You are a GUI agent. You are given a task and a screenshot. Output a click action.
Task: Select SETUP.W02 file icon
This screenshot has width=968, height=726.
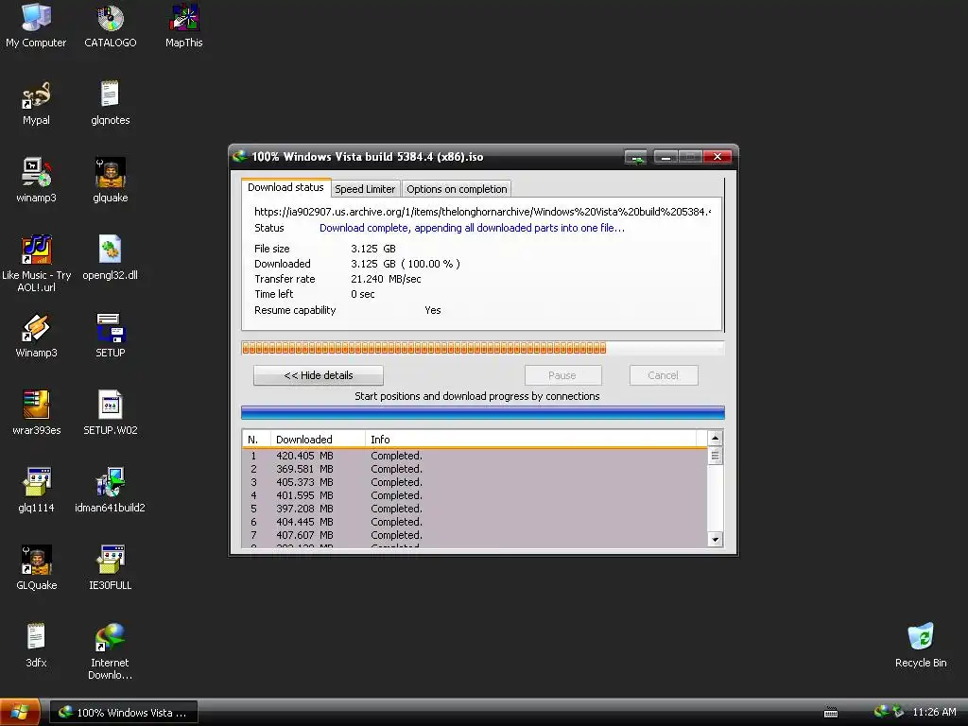coord(110,413)
